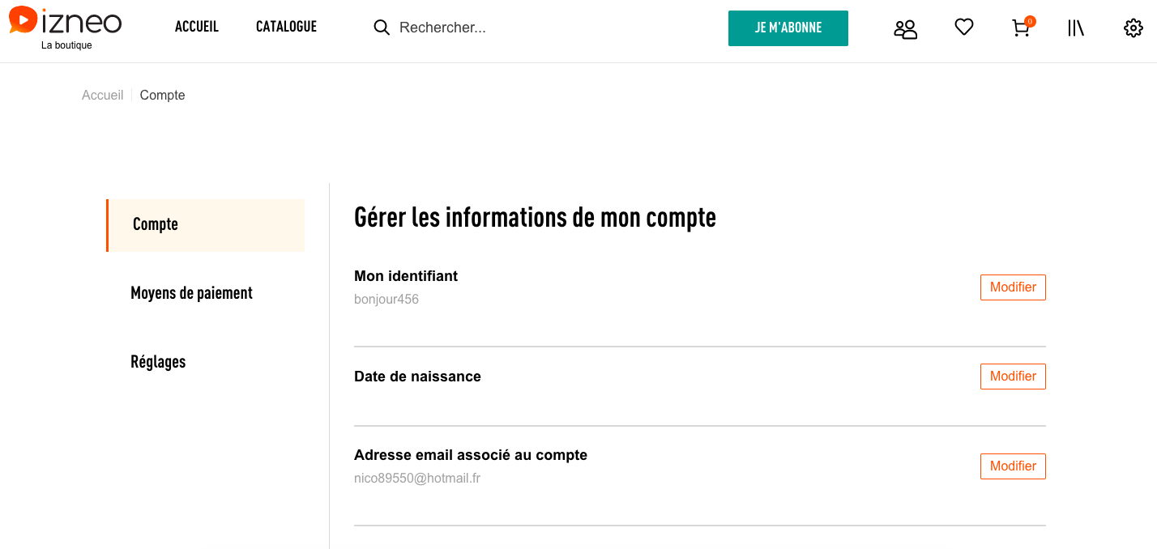The height and width of the screenshot is (549, 1157).
Task: Modify the Mon identifiant field
Action: [1013, 287]
